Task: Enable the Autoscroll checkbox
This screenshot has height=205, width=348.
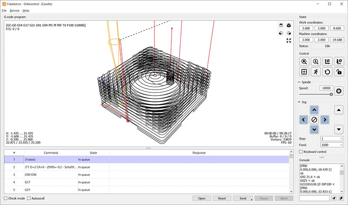Action: tap(29, 198)
